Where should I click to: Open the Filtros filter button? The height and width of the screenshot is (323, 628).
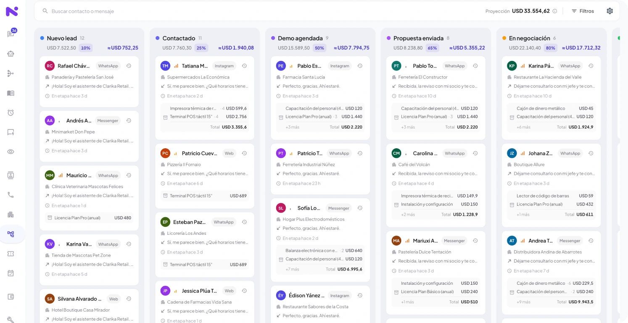tap(583, 11)
